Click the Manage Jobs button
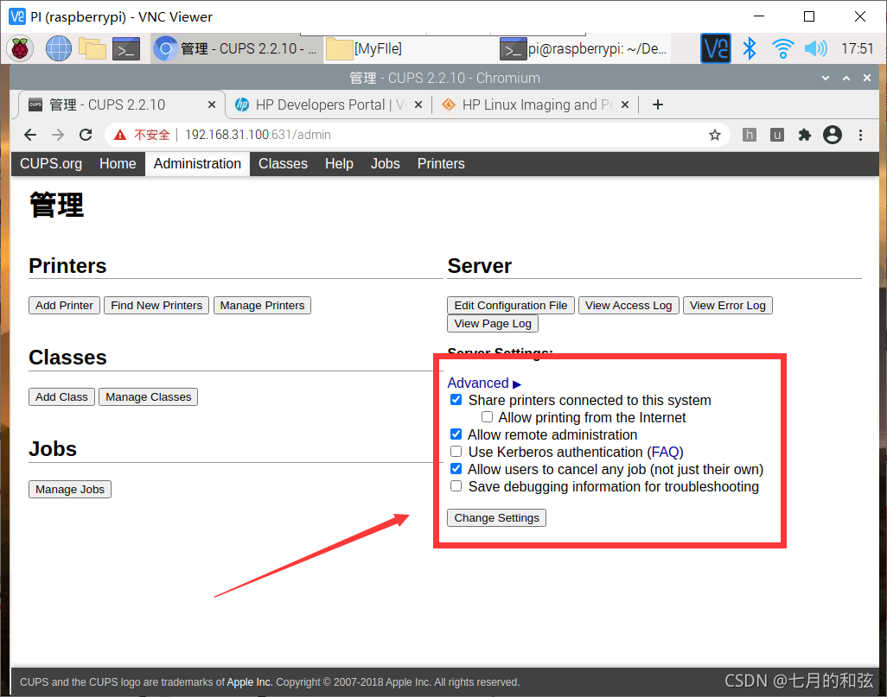Image resolution: width=887 pixels, height=697 pixels. click(x=70, y=489)
